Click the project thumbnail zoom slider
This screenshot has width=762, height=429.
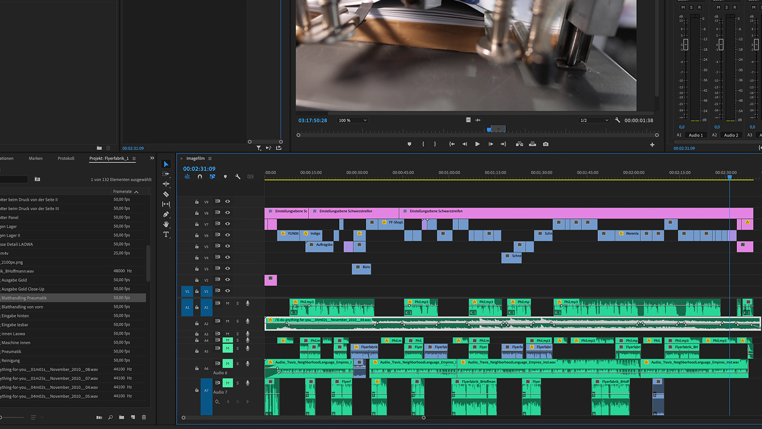click(12, 417)
